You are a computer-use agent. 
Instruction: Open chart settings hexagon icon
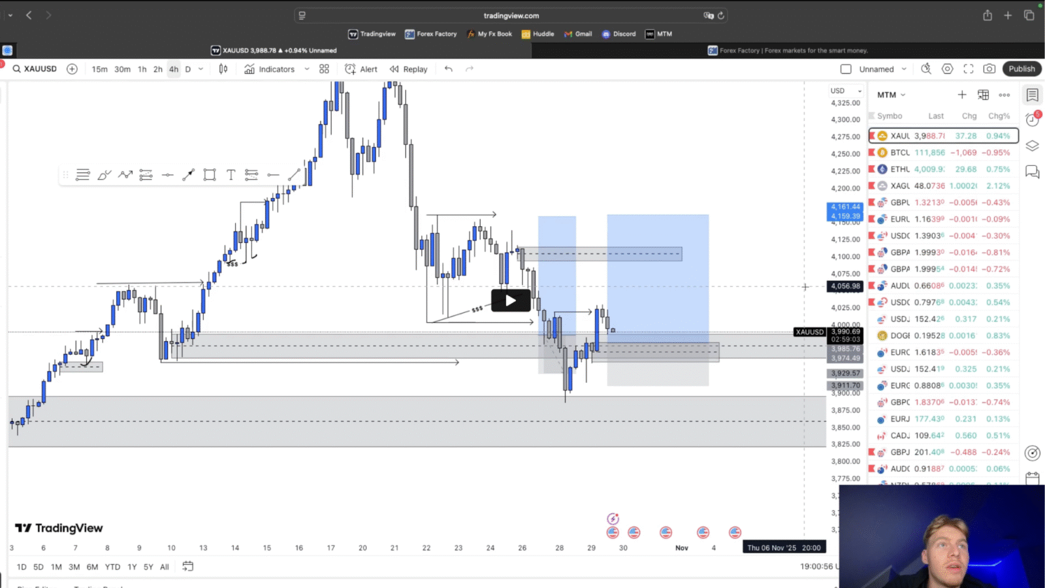coord(947,69)
